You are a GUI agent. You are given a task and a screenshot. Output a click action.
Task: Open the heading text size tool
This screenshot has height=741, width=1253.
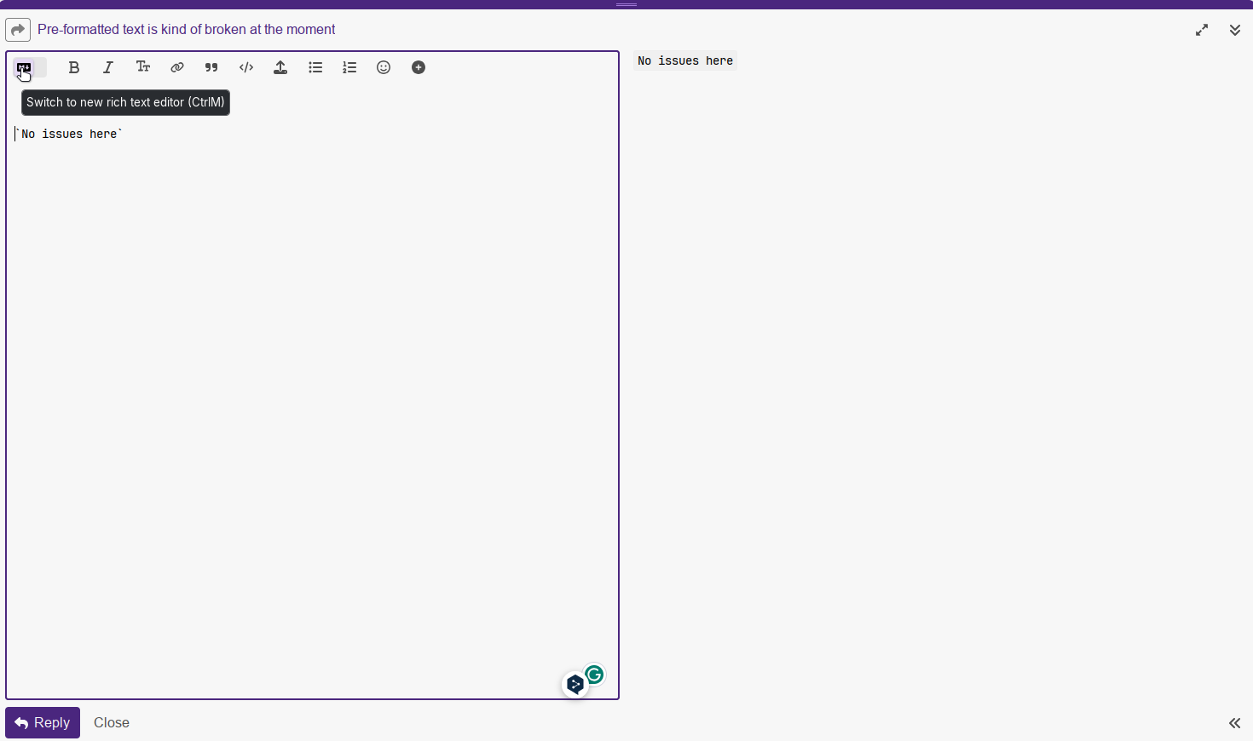coord(143,68)
